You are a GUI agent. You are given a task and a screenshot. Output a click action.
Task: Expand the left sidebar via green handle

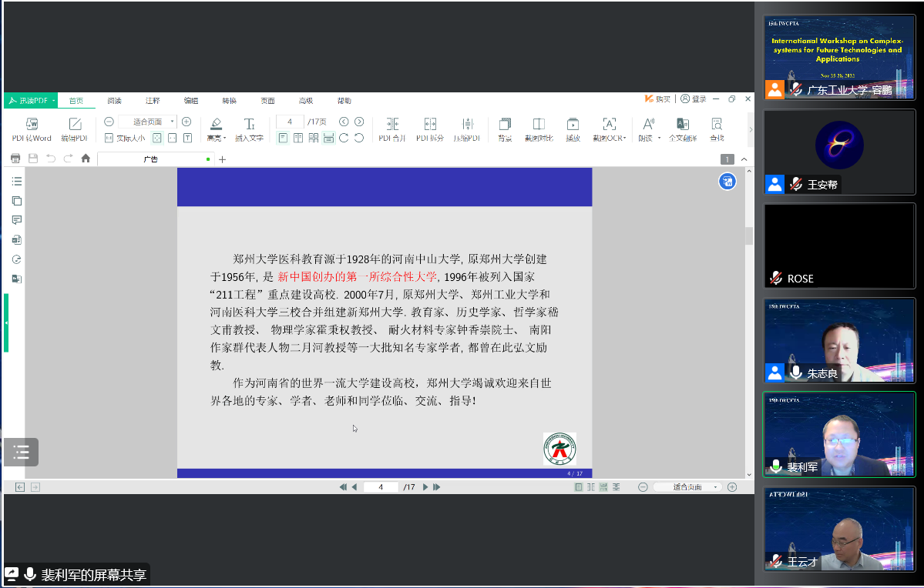tap(6, 322)
